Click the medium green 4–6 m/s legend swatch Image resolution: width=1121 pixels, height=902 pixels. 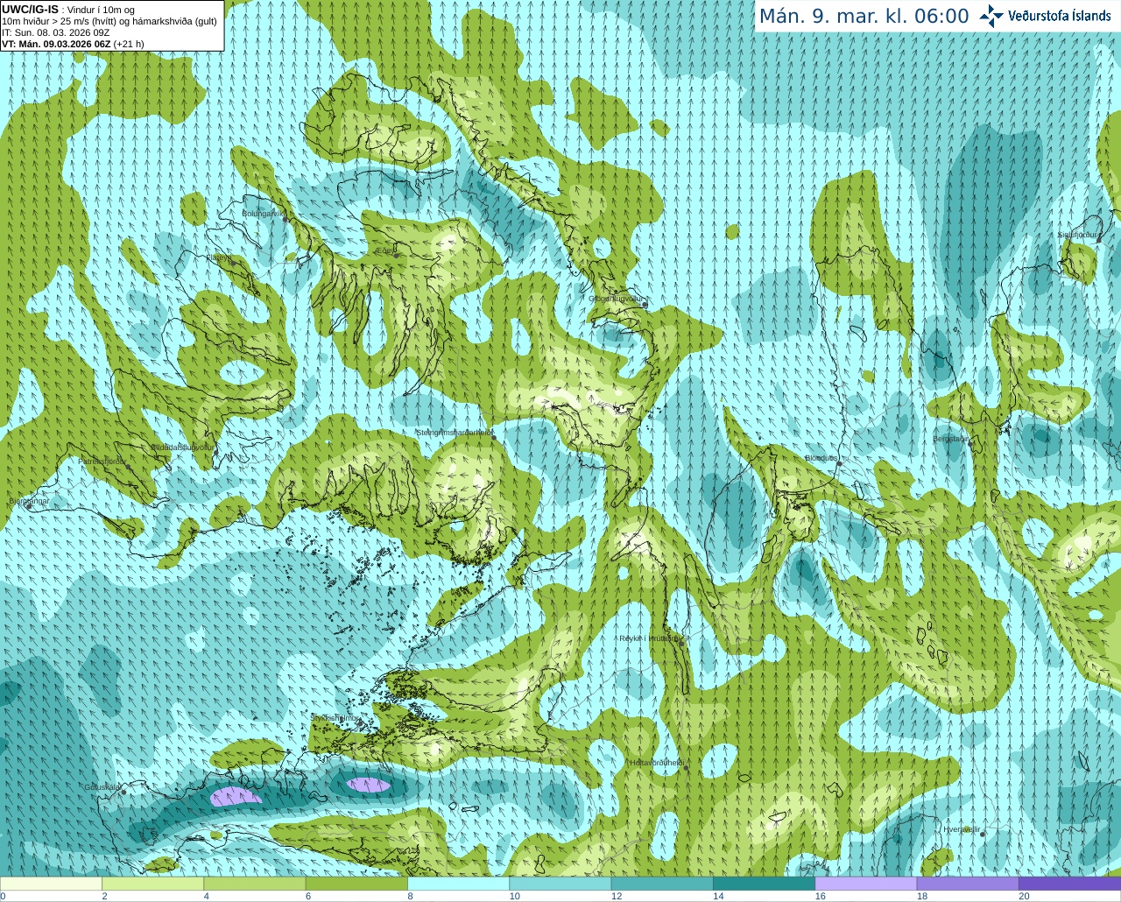tap(255, 884)
